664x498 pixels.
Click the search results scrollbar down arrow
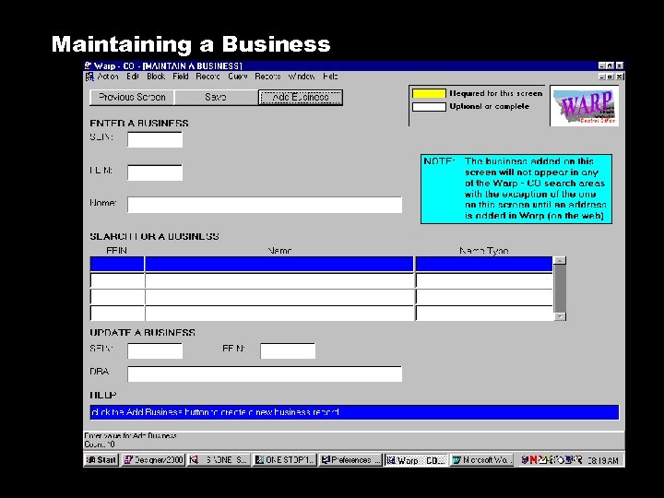(560, 316)
